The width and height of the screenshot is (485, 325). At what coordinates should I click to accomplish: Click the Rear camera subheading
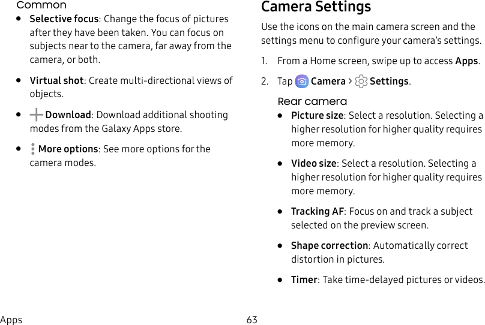click(x=312, y=101)
